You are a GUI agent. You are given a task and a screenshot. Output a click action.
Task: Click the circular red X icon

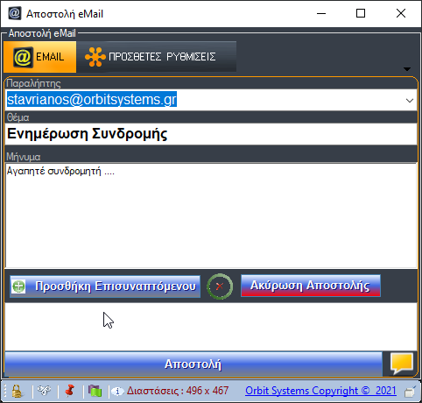click(220, 286)
